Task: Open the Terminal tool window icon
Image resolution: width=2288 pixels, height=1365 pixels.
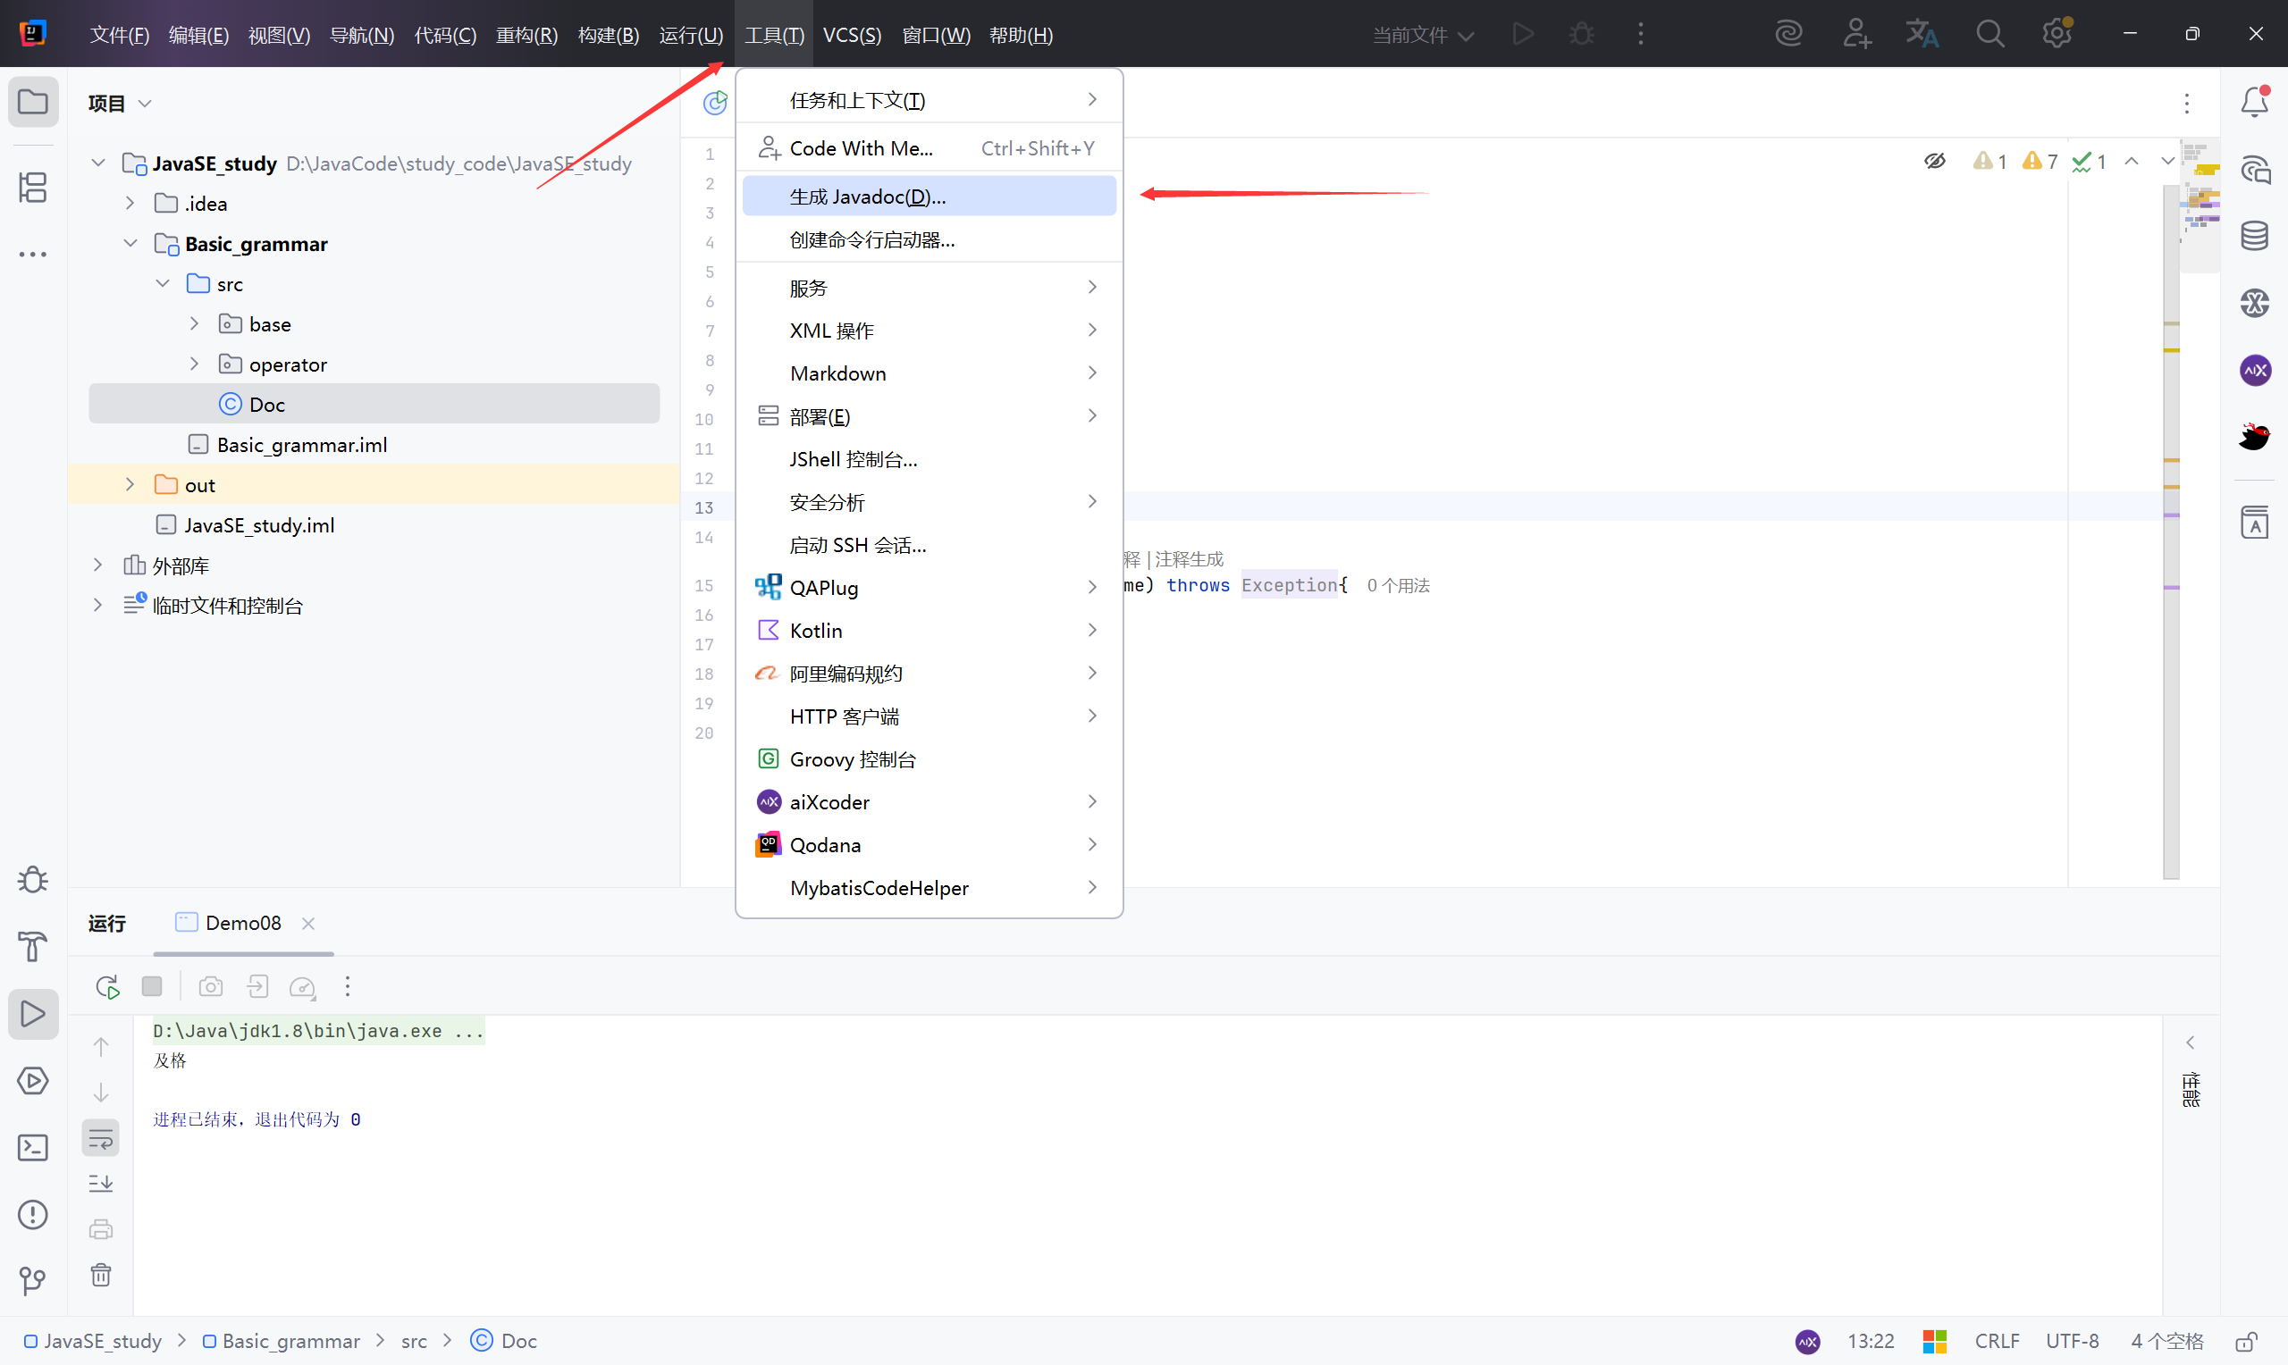Action: coord(33,1147)
